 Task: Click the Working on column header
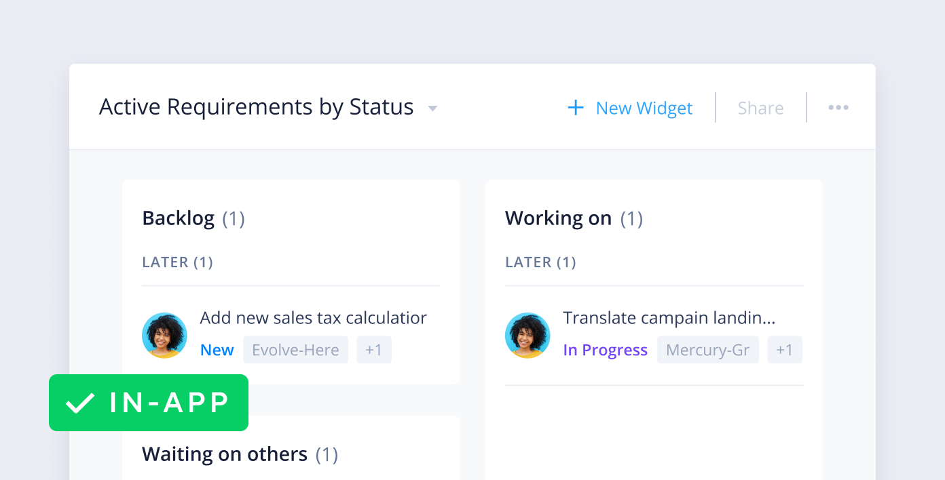pos(558,218)
